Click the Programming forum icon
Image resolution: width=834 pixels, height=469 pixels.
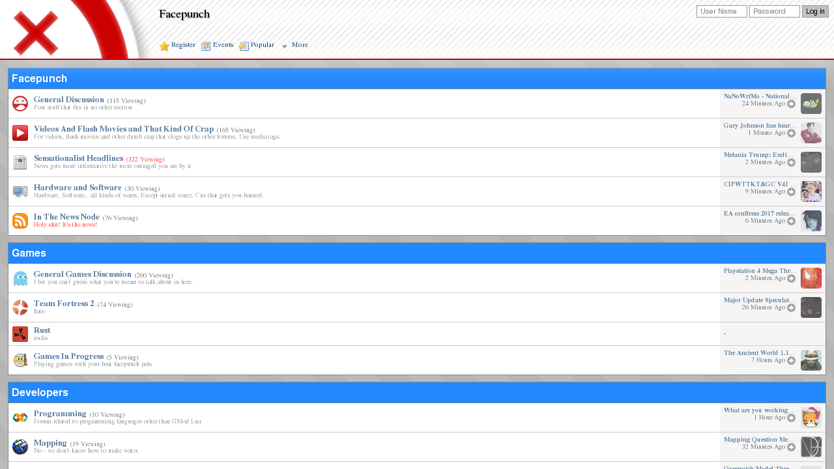20,418
